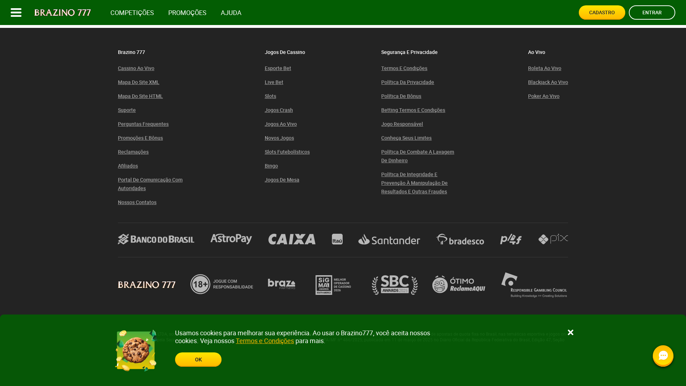Click the Entrar button

[652, 13]
